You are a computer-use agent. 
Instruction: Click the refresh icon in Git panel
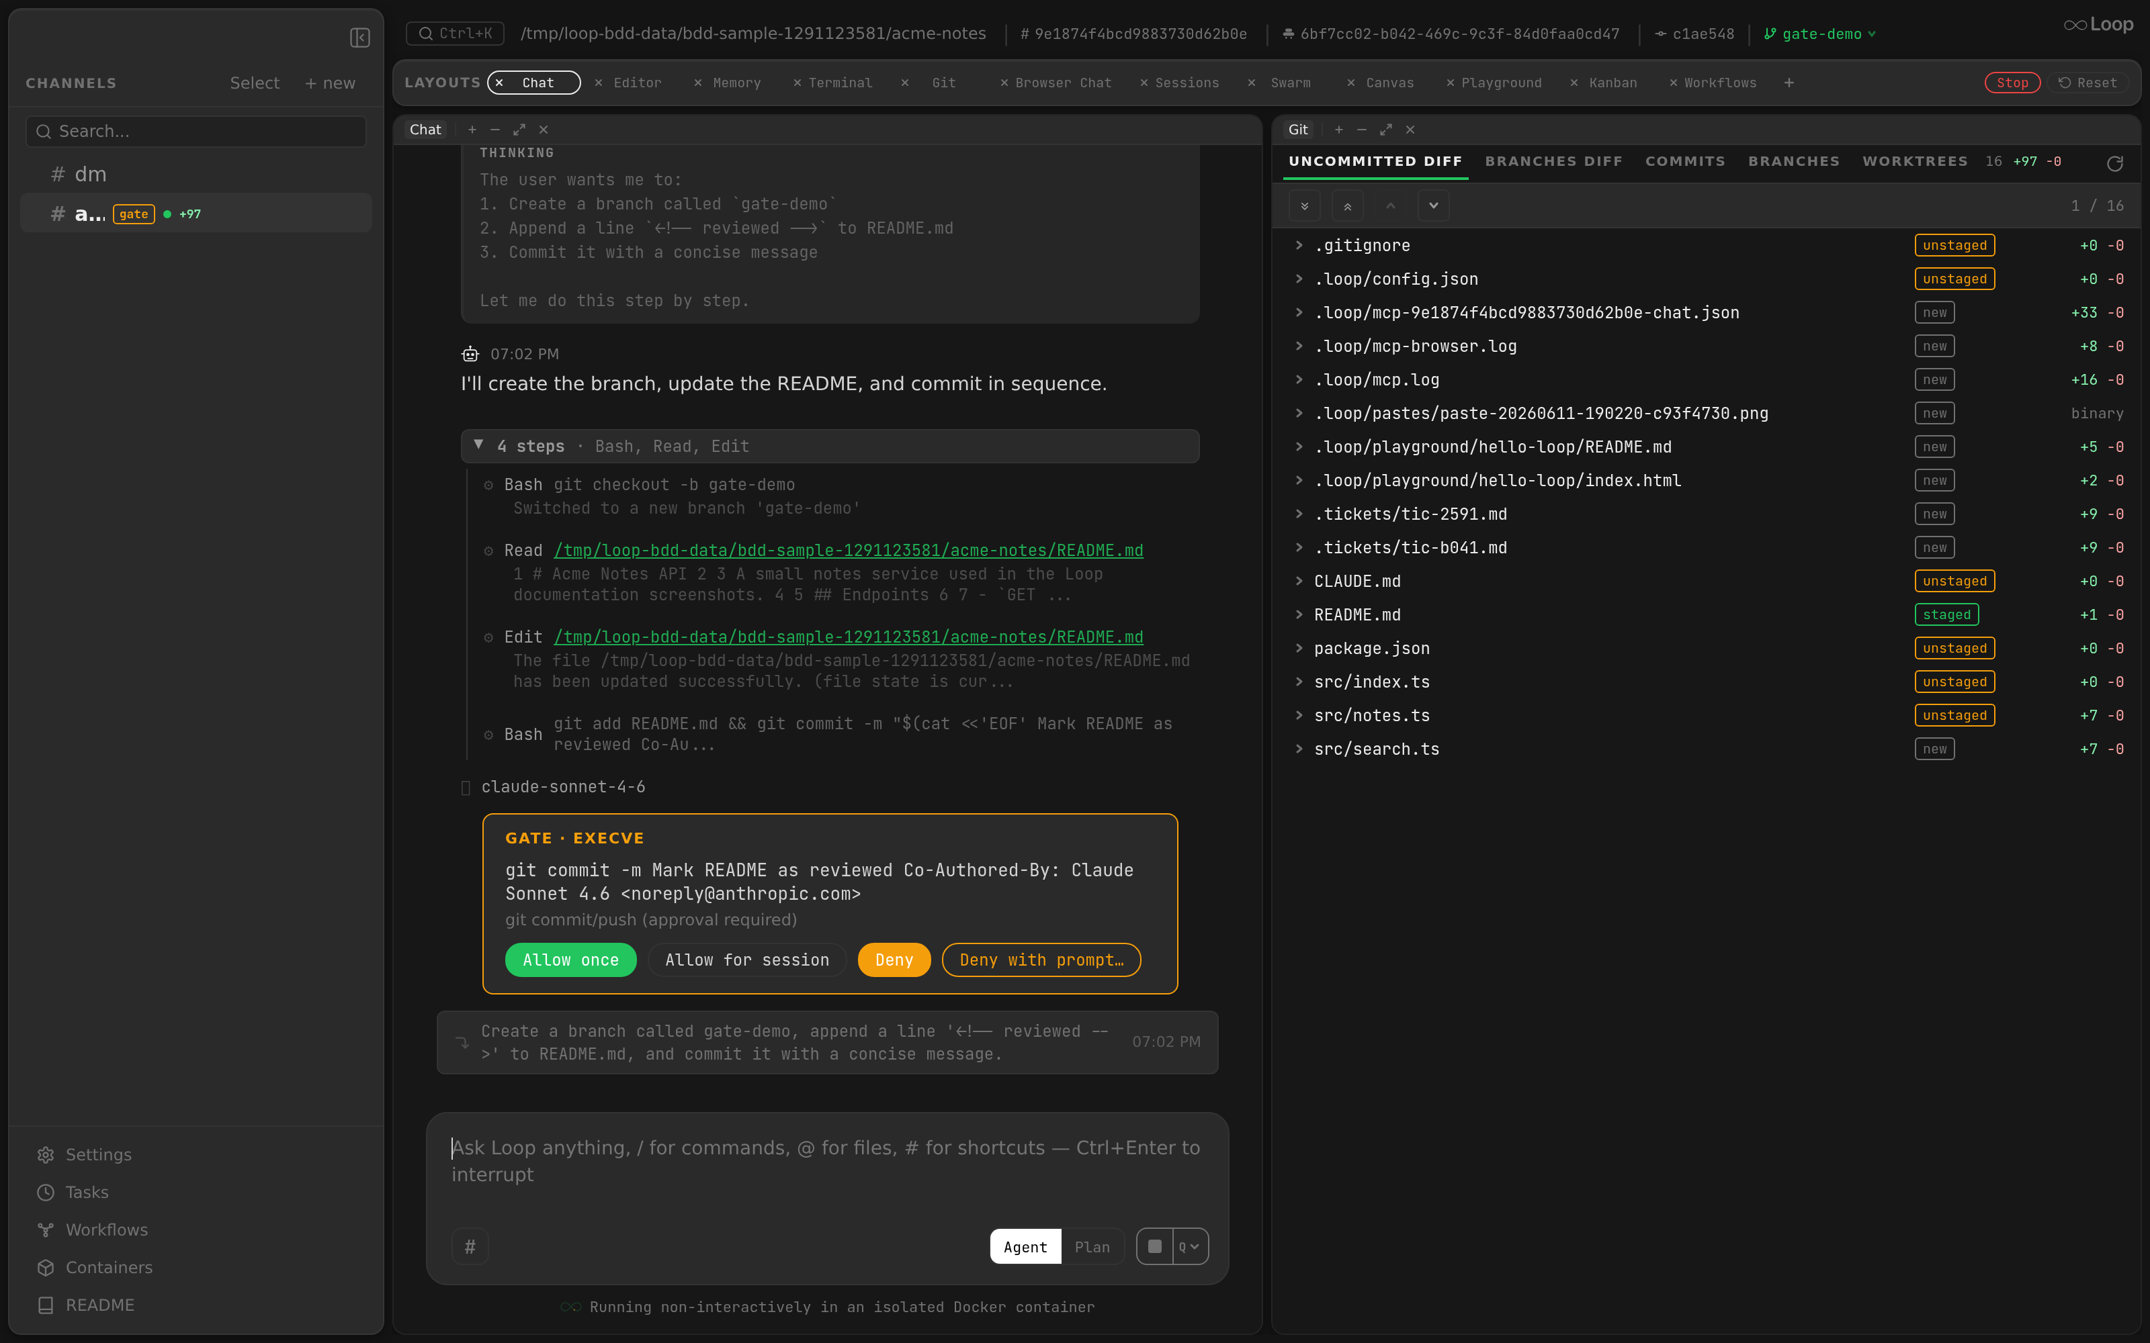2114,163
